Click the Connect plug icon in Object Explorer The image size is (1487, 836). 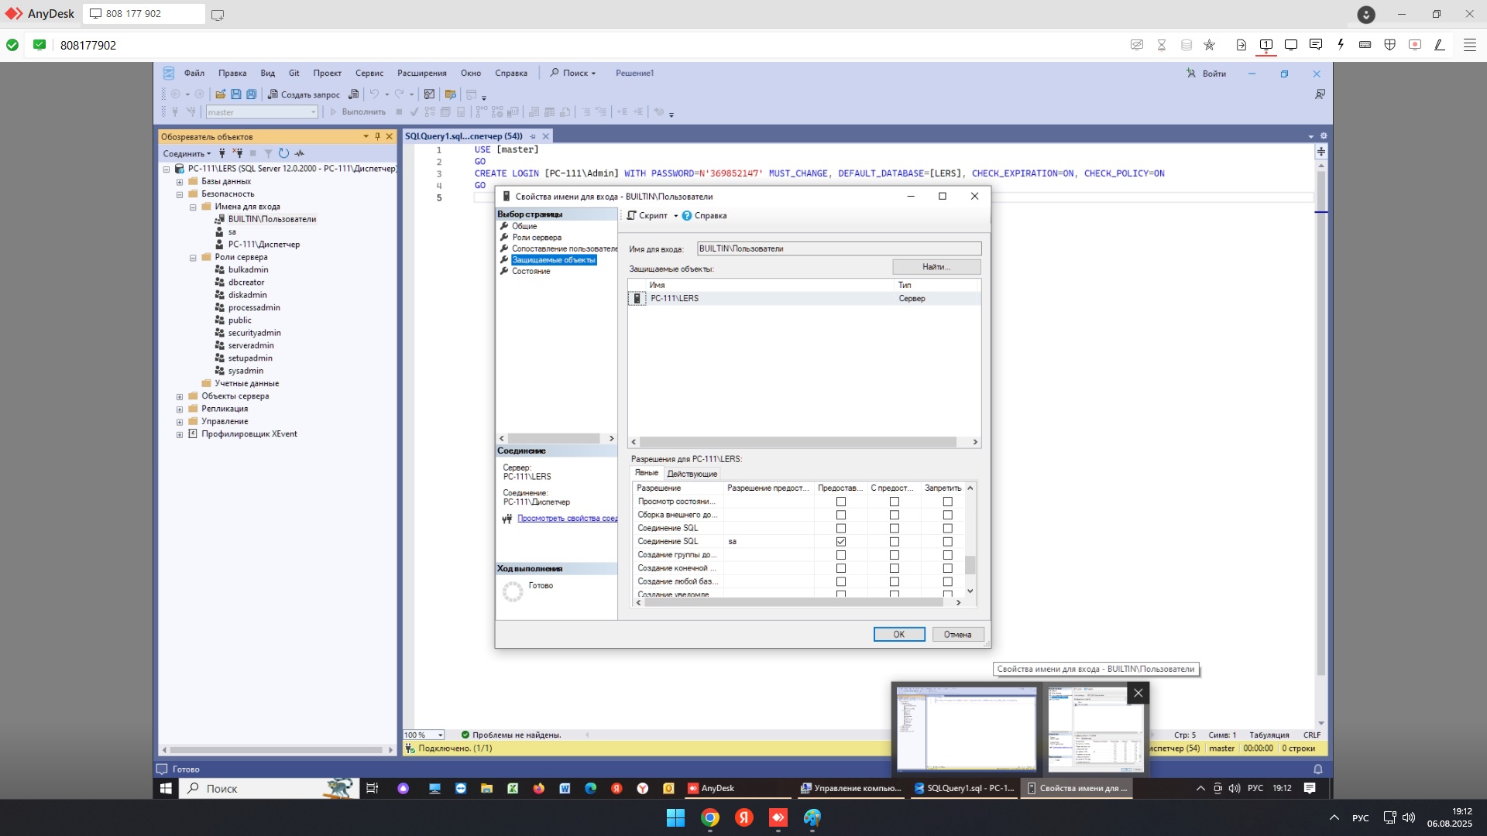pyautogui.click(x=222, y=153)
